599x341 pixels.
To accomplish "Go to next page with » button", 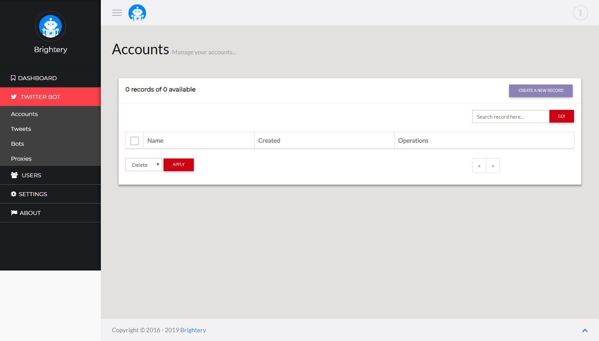I will point(493,165).
